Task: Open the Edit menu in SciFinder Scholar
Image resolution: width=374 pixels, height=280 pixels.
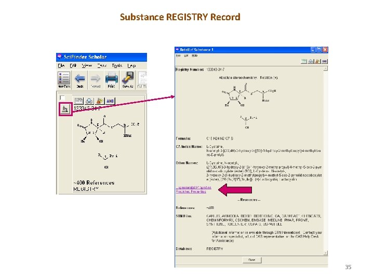Action: point(73,65)
